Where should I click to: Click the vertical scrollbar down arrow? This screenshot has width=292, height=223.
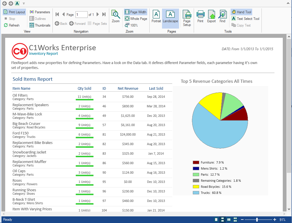[x=289, y=209]
